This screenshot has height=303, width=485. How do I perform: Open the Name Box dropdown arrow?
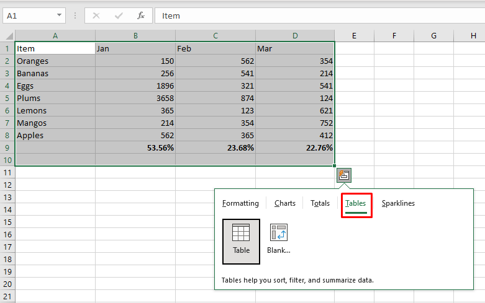tap(59, 15)
